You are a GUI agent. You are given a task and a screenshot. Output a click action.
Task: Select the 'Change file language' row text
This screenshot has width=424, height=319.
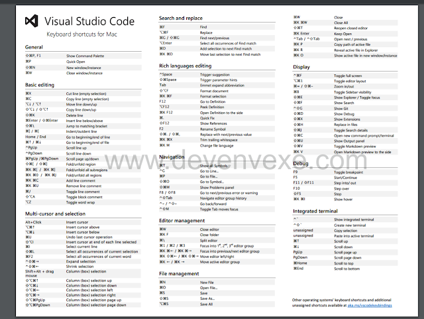click(x=217, y=146)
